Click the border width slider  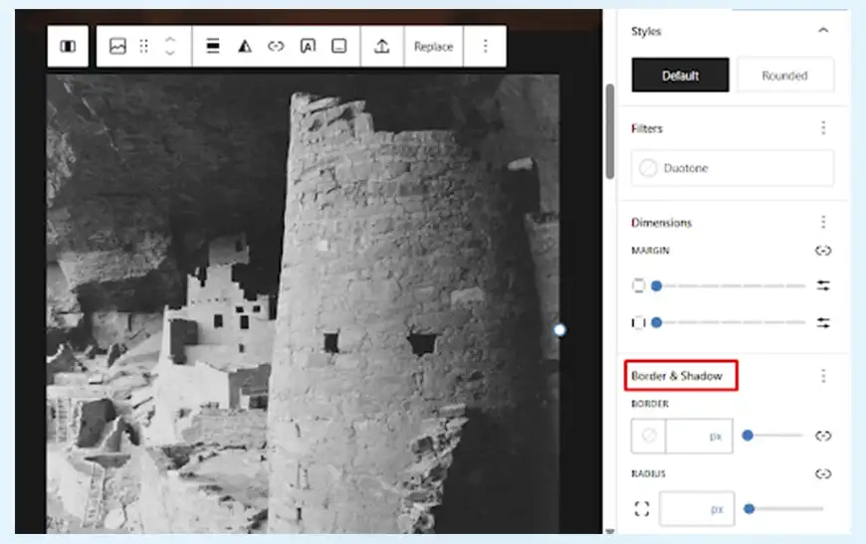coord(772,436)
